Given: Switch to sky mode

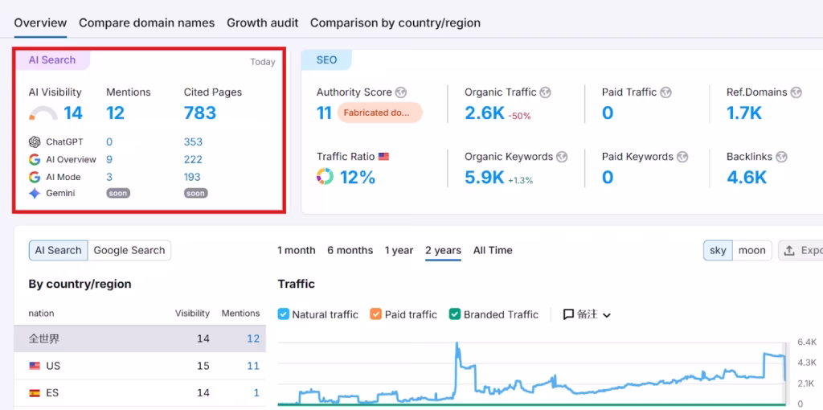Looking at the screenshot, I should 718,250.
